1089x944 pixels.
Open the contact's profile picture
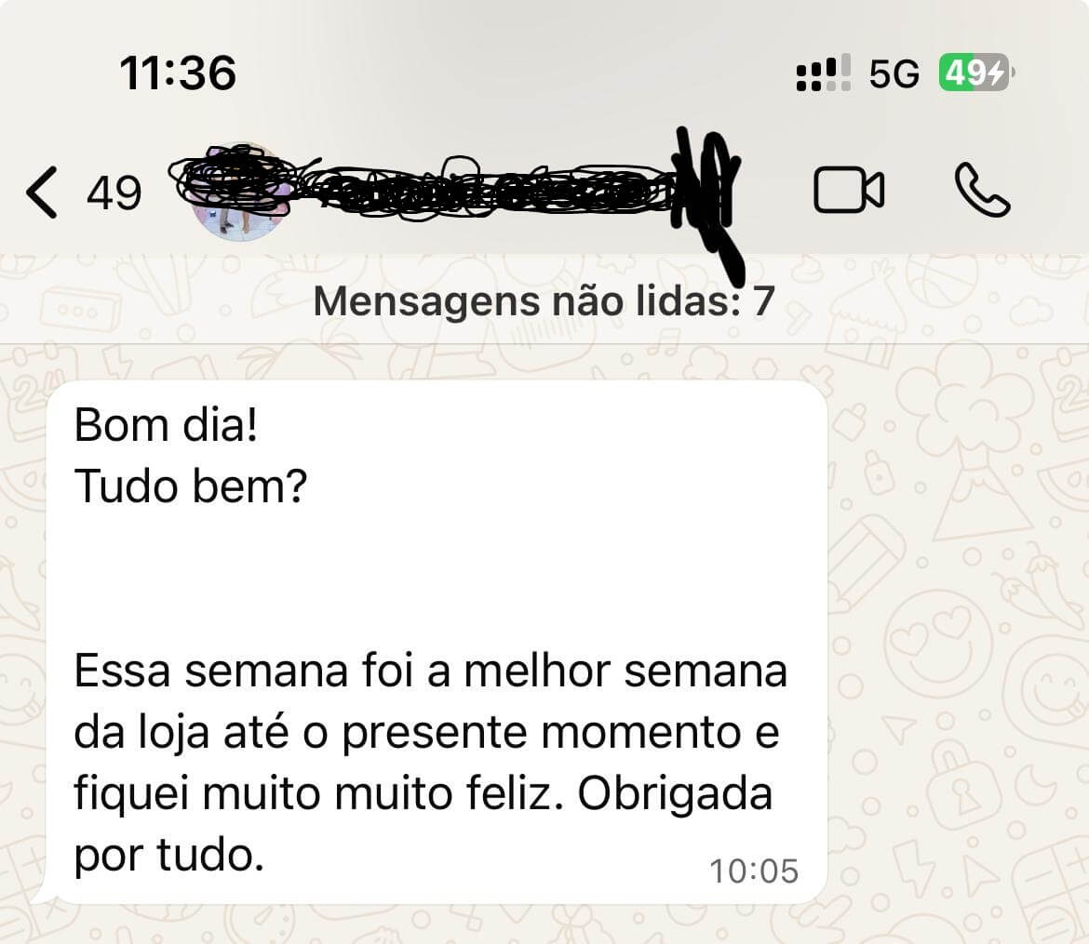pyautogui.click(x=238, y=193)
